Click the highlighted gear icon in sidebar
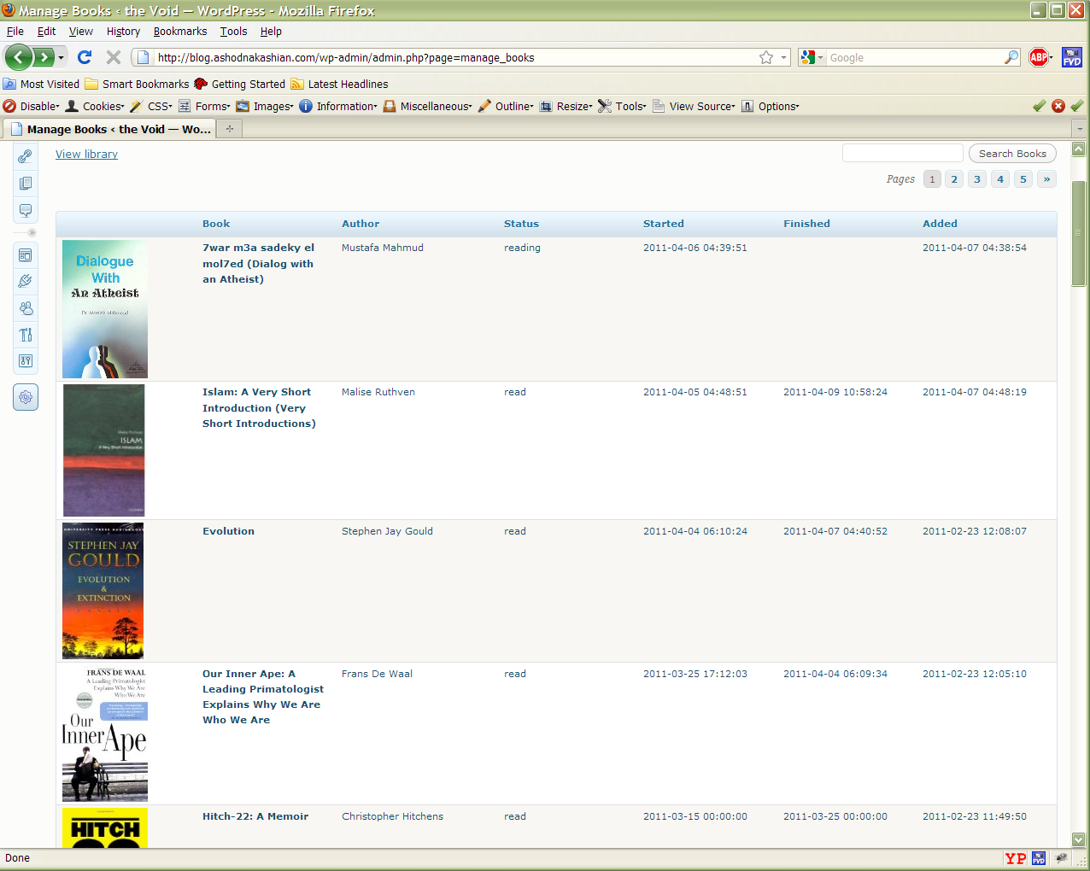Image resolution: width=1090 pixels, height=871 pixels. pyautogui.click(x=26, y=397)
